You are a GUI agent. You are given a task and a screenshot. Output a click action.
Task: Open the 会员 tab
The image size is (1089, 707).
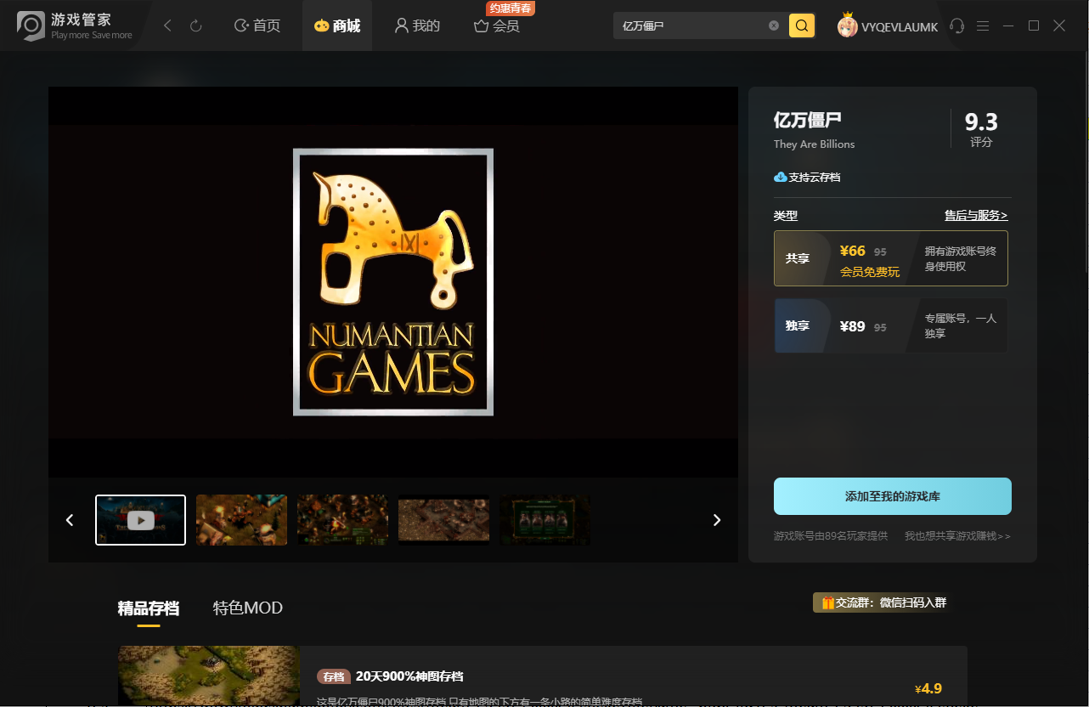click(497, 26)
